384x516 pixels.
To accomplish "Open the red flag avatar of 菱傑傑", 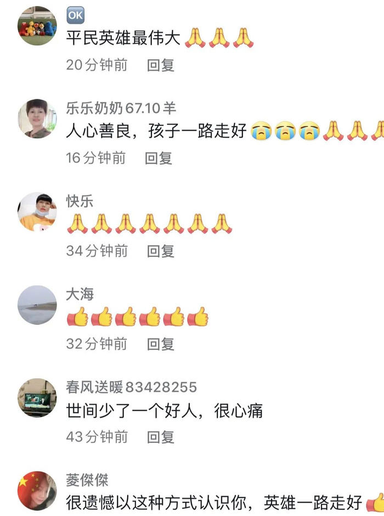I will [37, 491].
